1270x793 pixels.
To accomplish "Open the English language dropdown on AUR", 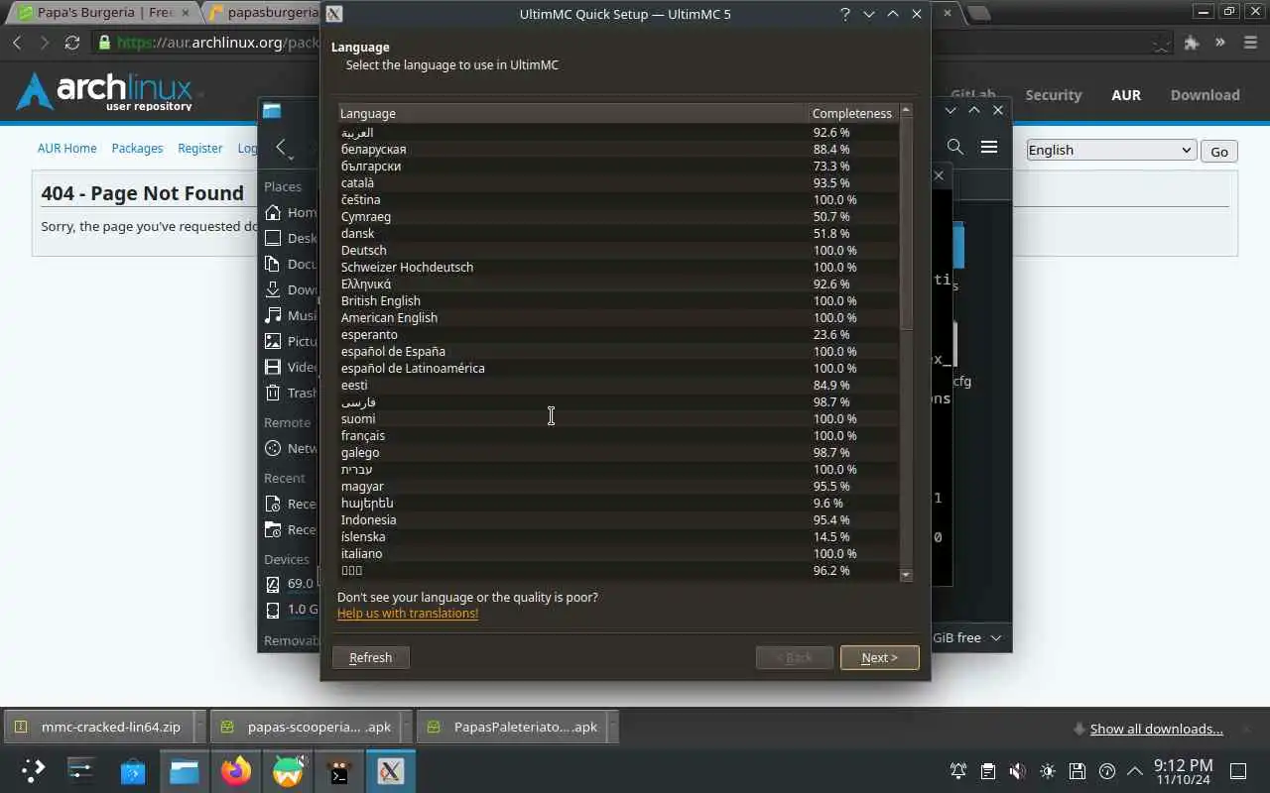I will pyautogui.click(x=1110, y=150).
